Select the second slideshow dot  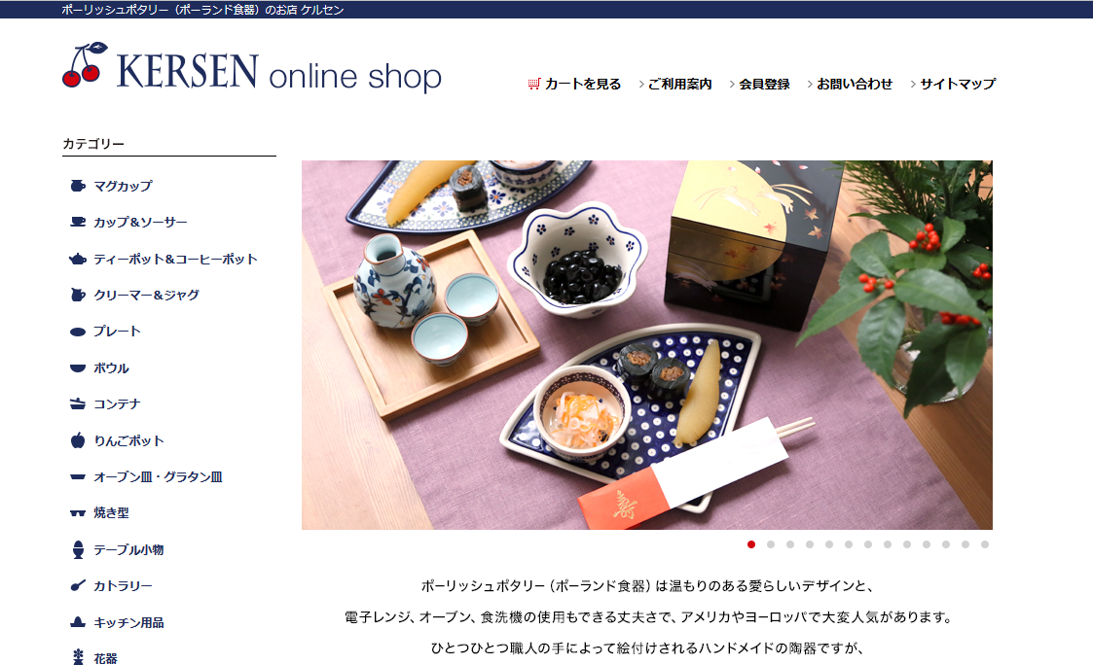click(770, 544)
